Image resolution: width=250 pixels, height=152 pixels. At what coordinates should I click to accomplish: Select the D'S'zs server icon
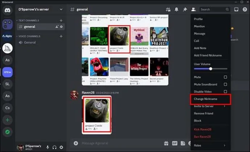(7, 72)
